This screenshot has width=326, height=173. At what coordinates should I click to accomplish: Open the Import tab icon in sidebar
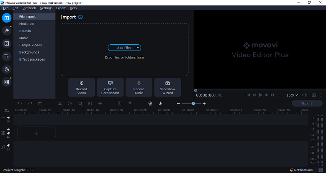click(x=7, y=18)
